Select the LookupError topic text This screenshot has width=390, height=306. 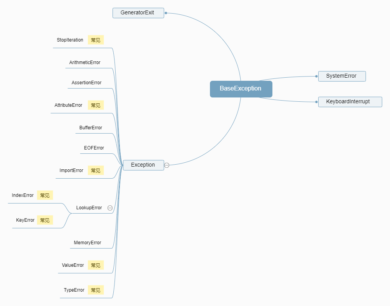pos(89,208)
